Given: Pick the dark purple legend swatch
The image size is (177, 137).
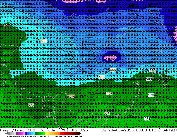Looking at the screenshot, I should coord(16,133).
